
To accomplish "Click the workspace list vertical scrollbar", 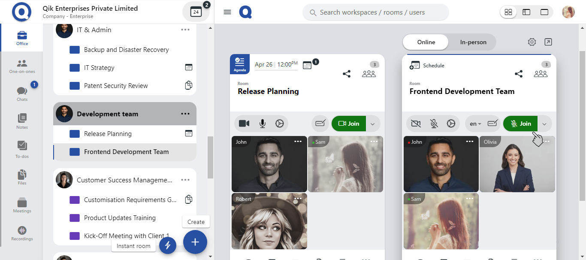I will [210, 157].
